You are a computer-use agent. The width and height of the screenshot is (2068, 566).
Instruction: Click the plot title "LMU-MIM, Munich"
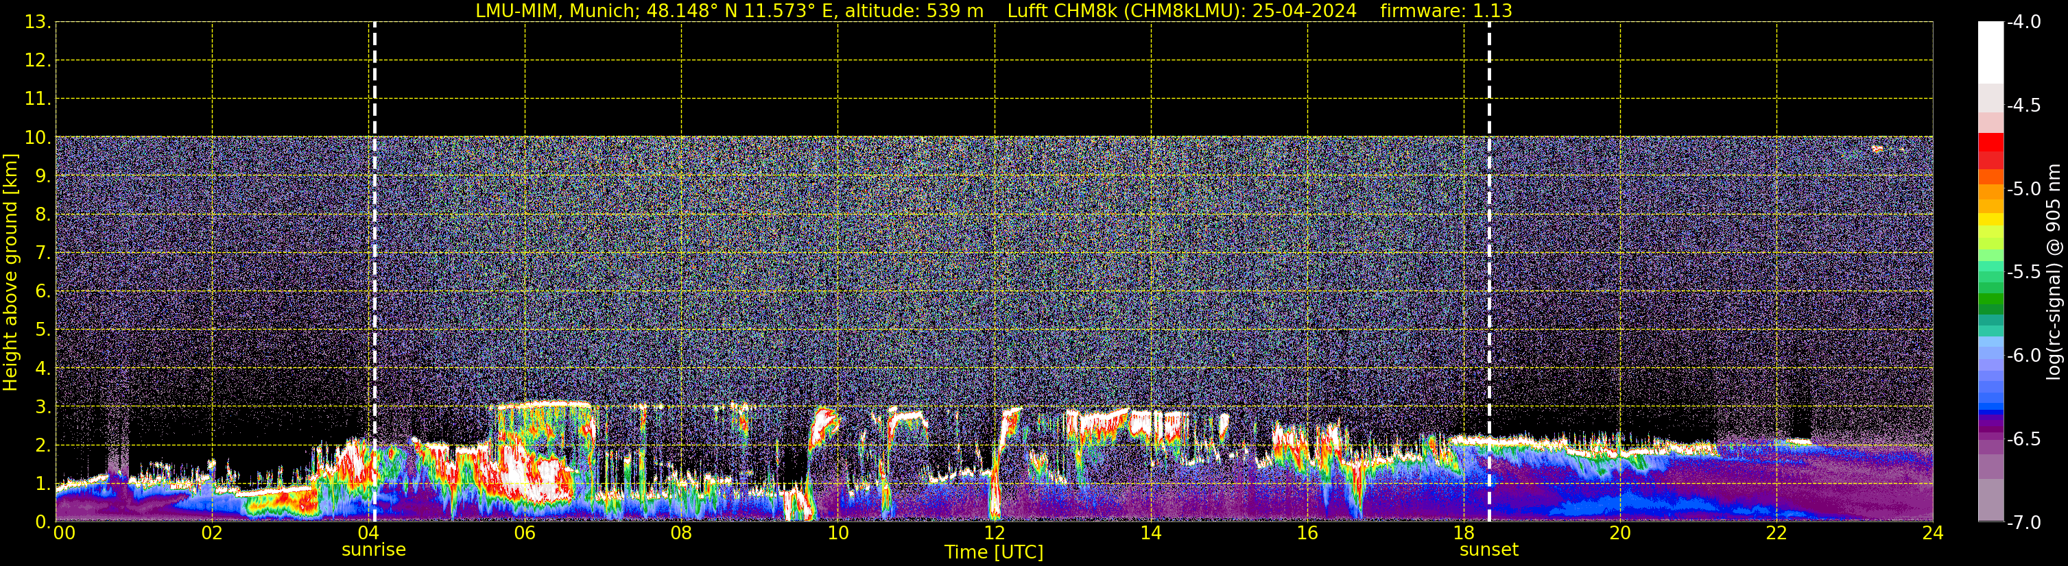(x=554, y=10)
